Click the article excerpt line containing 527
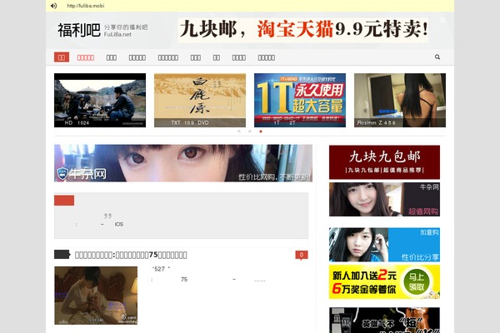Viewport: 500px width, 333px height. tap(161, 269)
